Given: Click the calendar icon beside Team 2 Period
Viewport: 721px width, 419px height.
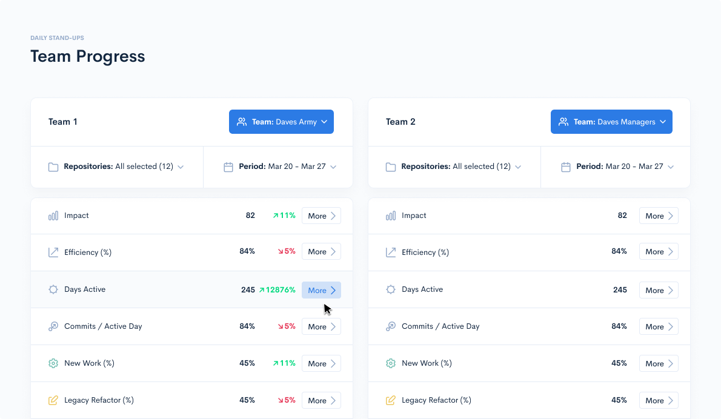Looking at the screenshot, I should click(x=566, y=167).
